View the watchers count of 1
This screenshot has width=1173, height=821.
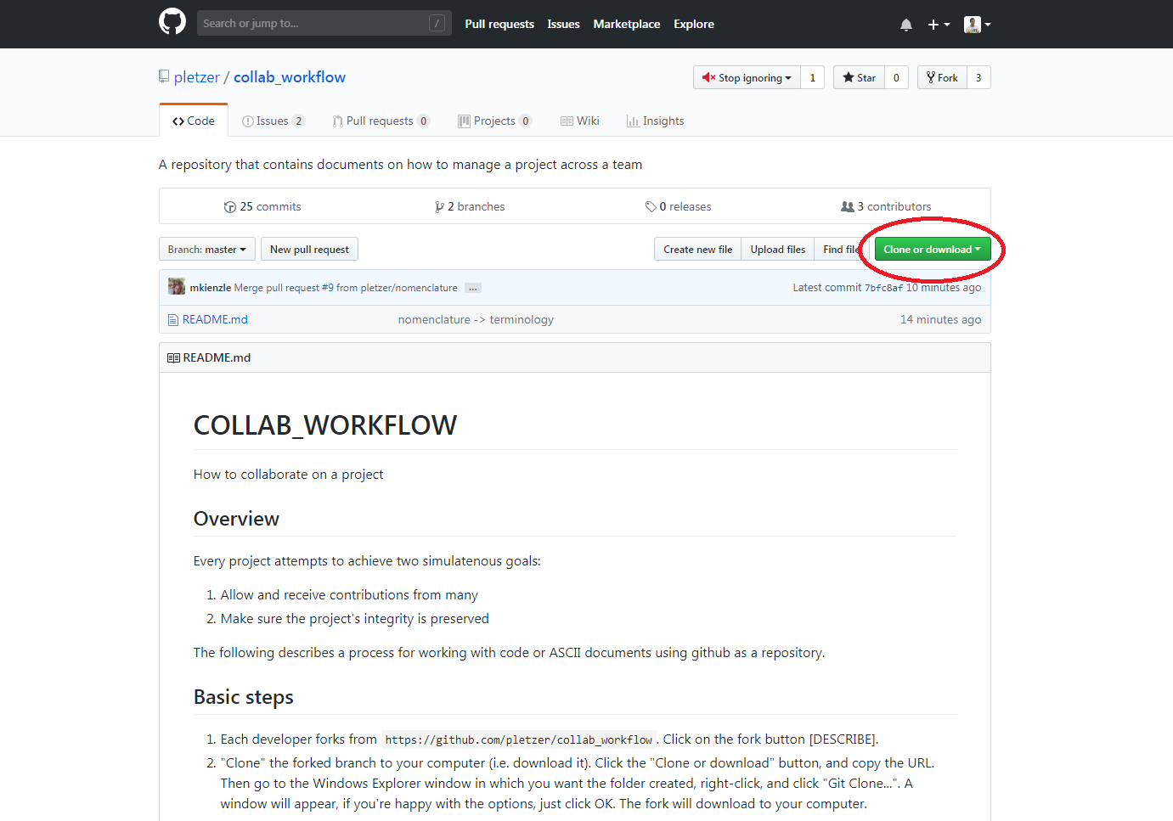click(813, 77)
